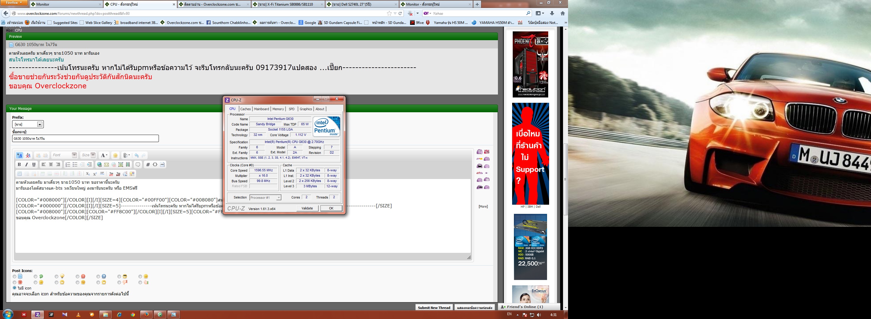Click the thread title input field
The image size is (871, 319).
coord(85,139)
